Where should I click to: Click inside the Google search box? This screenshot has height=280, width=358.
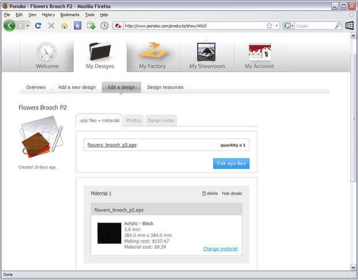point(314,26)
